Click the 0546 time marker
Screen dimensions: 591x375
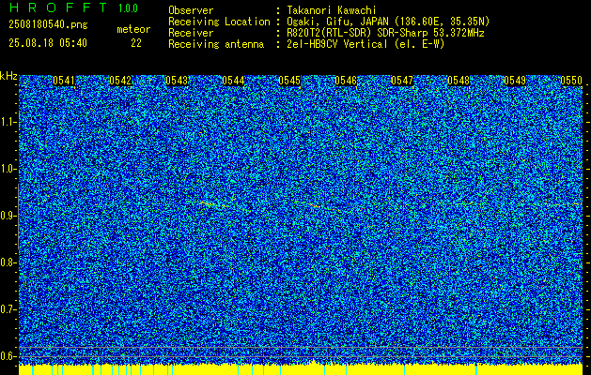point(346,81)
